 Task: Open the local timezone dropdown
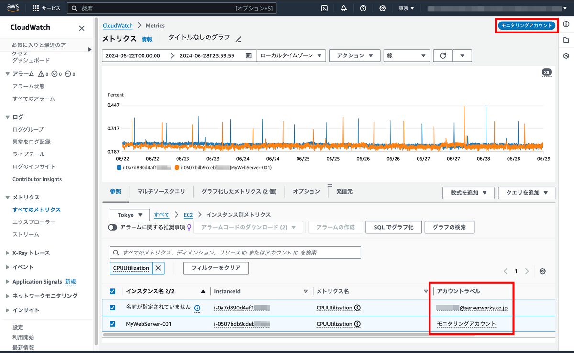tap(291, 55)
